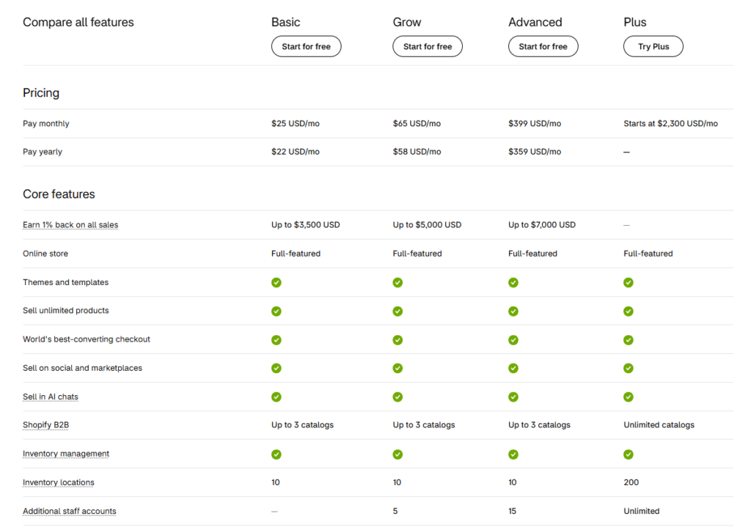Viewport: 751px width, 527px height.
Task: Select the $25 USD/mo Basic monthly price
Action: coord(296,123)
